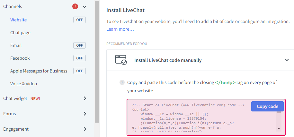Image resolution: width=294 pixels, height=137 pixels.
Task: Open the Learn more link
Action: [x=120, y=29]
